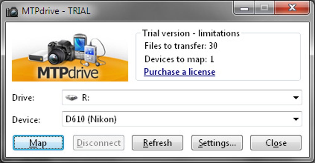Open the Settings... dialog
This screenshot has height=163, width=315.
(x=217, y=143)
